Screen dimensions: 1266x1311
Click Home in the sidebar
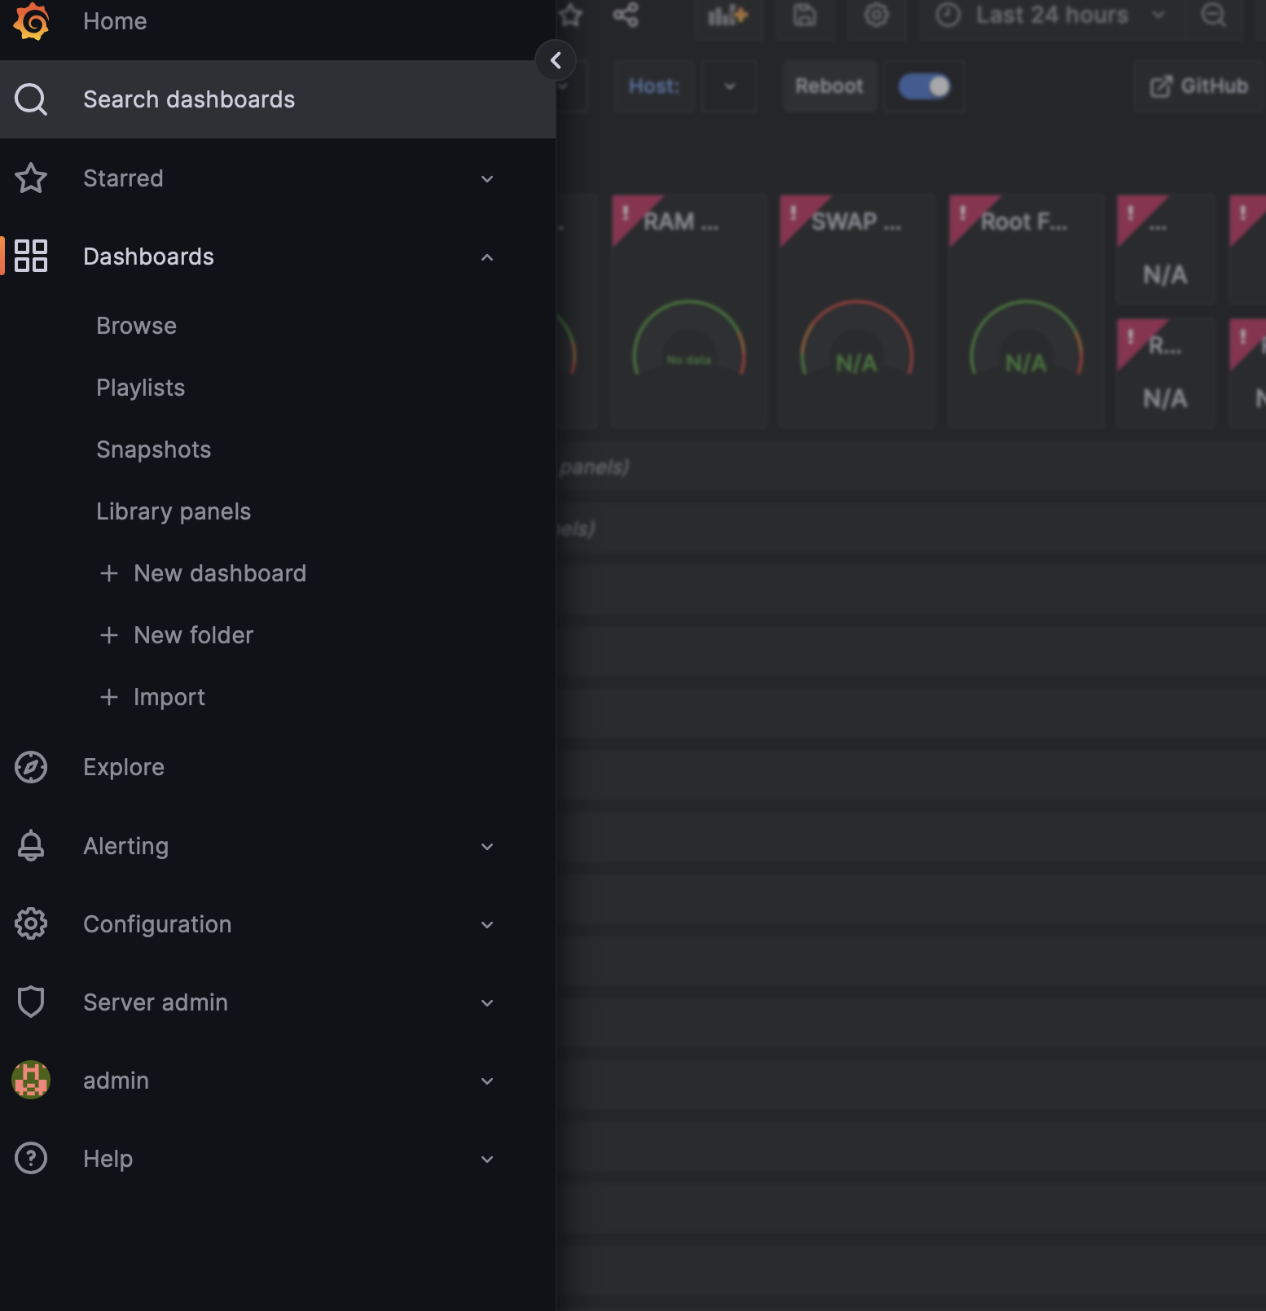pyautogui.click(x=115, y=21)
